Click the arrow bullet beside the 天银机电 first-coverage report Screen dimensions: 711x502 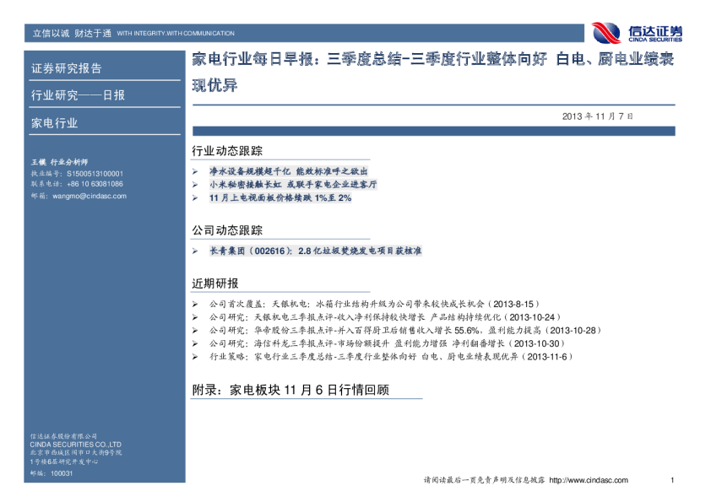[196, 303]
